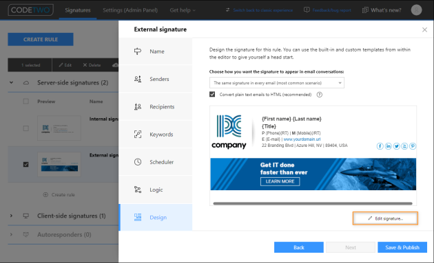Viewport: 434px width, 263px height.
Task: Click the Scheduler clock icon
Action: coord(138,162)
